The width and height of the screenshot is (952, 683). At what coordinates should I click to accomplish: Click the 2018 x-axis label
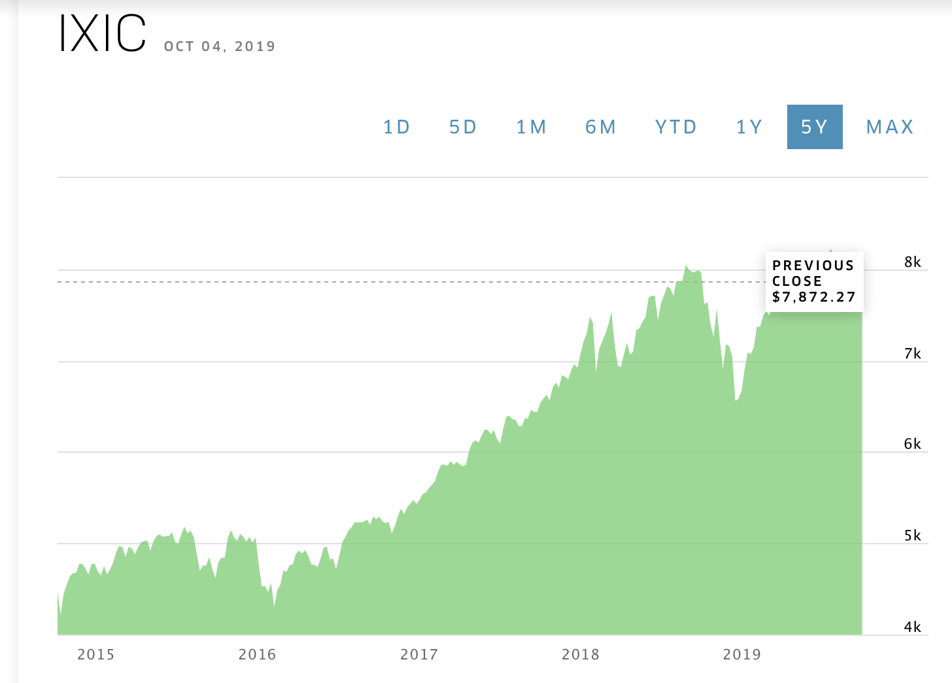581,654
